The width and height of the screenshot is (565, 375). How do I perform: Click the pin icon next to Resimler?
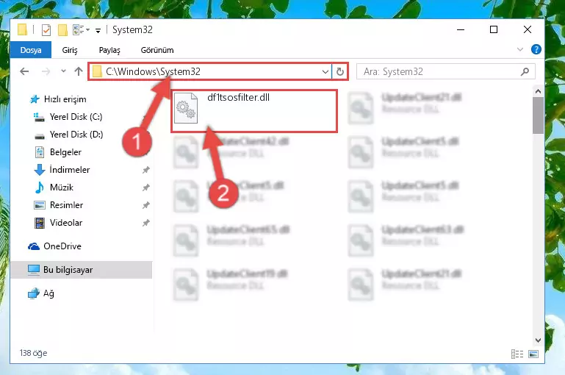[146, 205]
